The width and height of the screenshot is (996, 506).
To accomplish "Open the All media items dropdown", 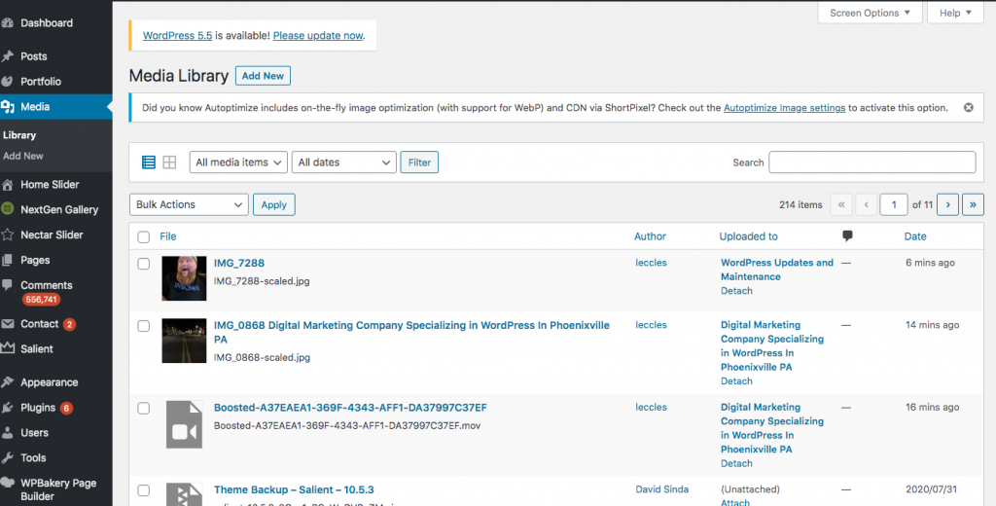I will (238, 163).
